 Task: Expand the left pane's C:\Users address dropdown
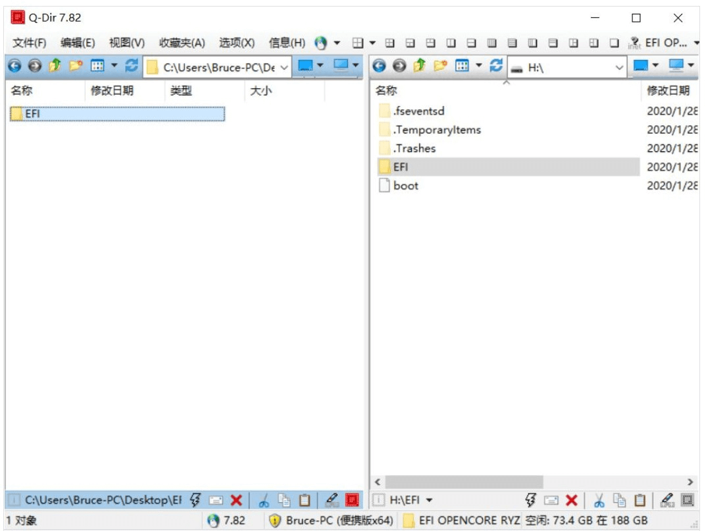(x=284, y=67)
